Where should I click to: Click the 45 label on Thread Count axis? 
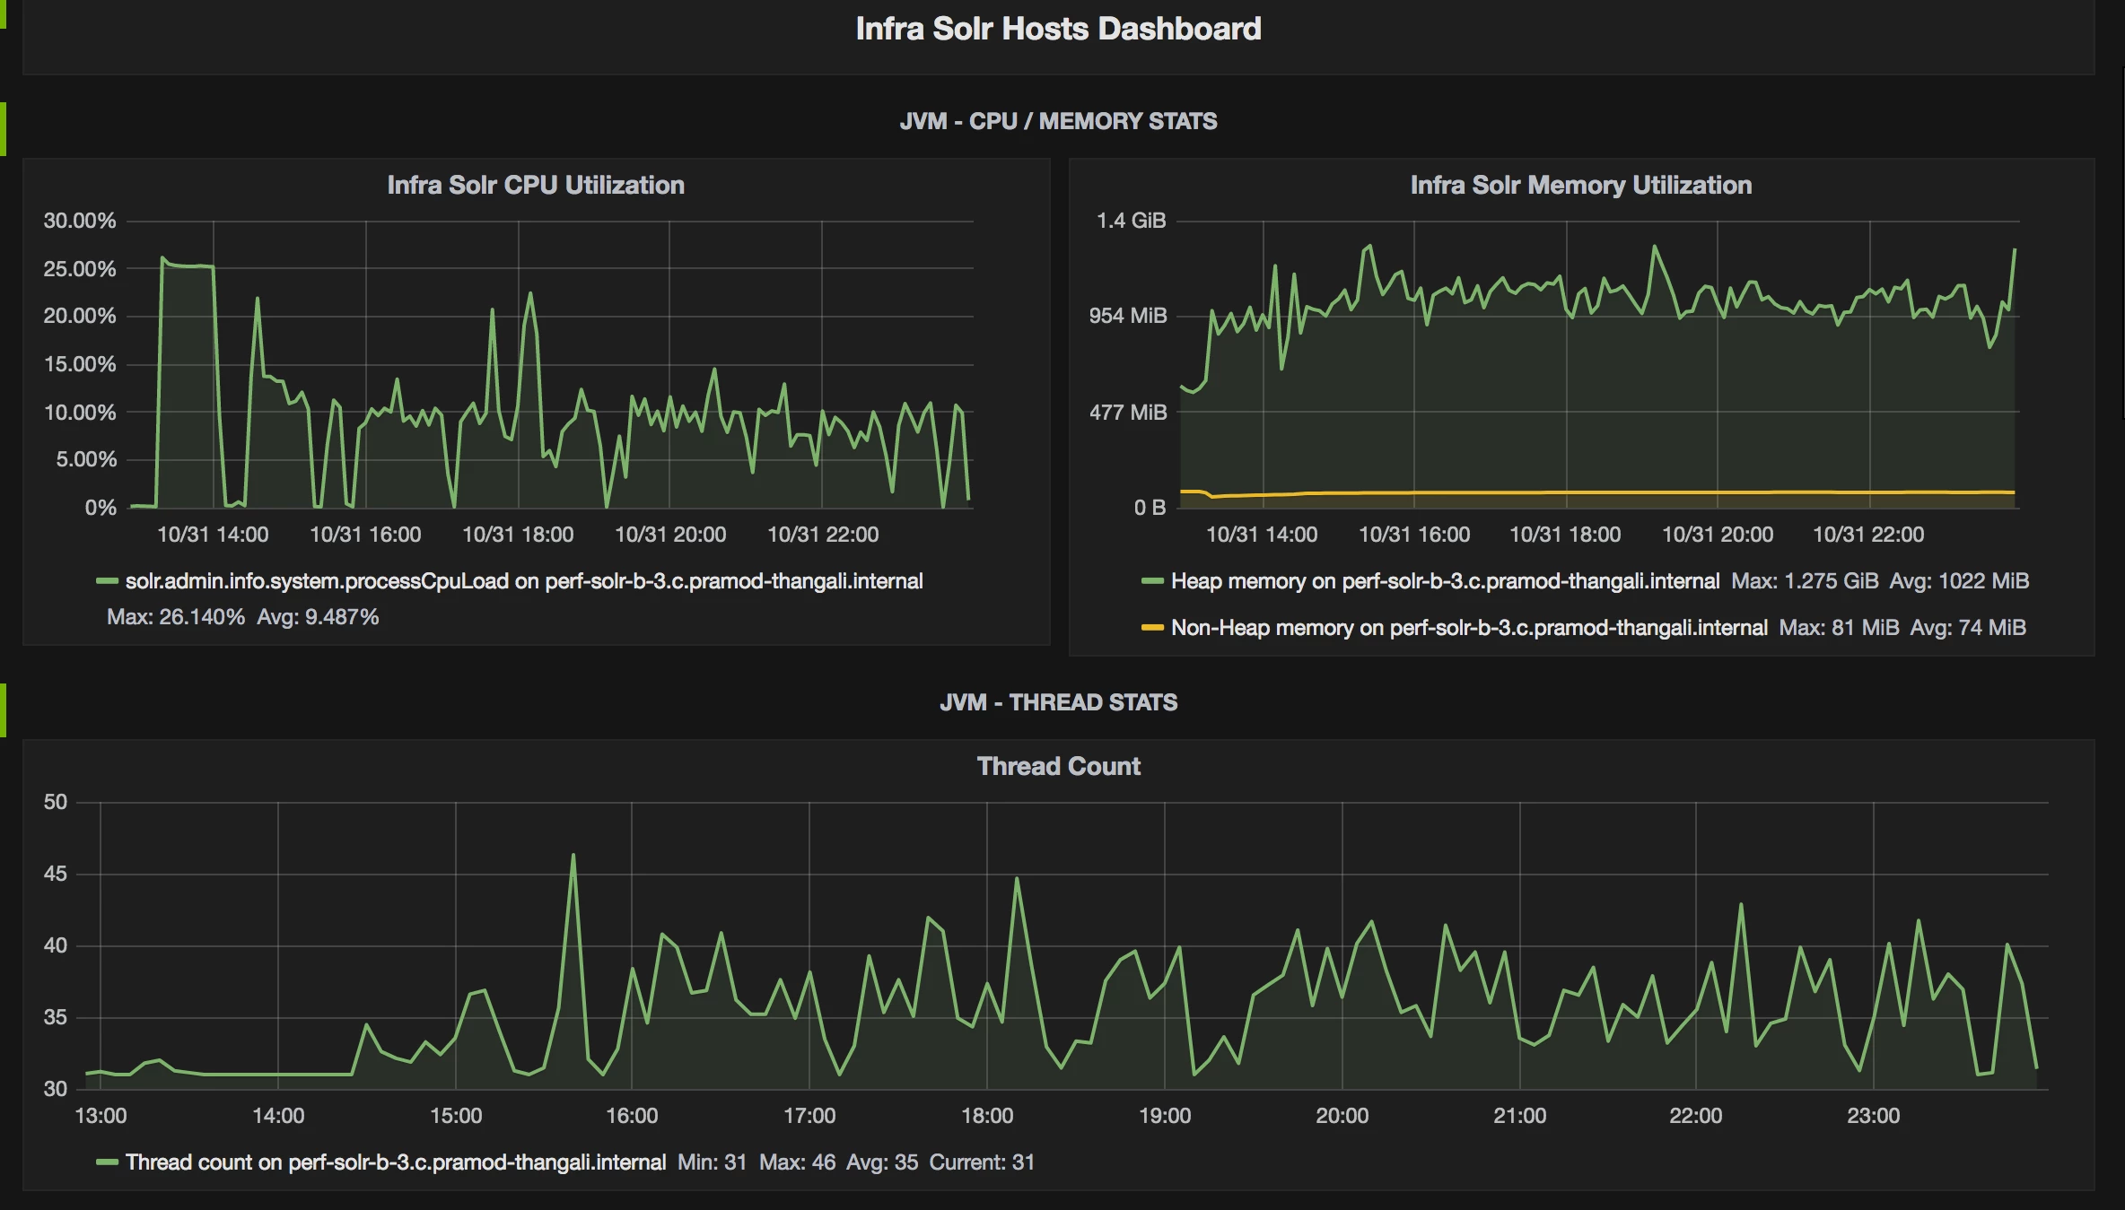point(56,874)
